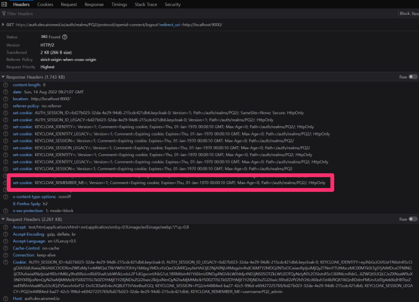Collapse the Request Headers section
This screenshot has width=419, height=302.
click(x=3, y=219)
